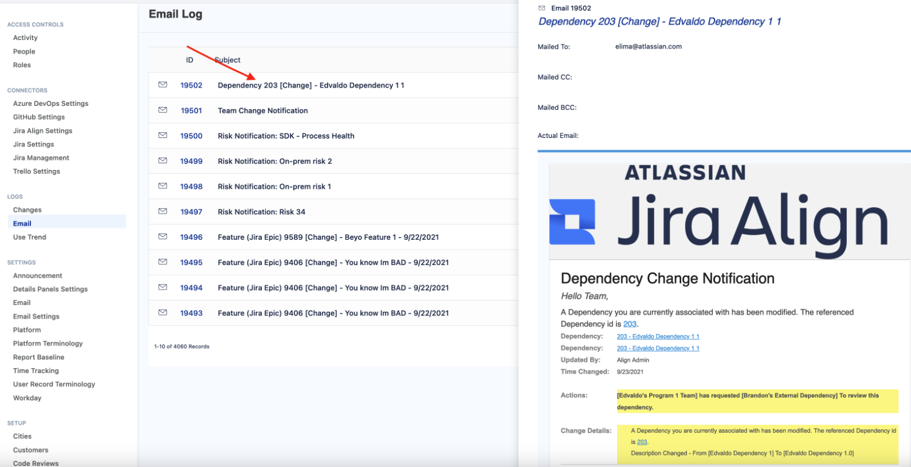Select Email under the Settings section

22,303
